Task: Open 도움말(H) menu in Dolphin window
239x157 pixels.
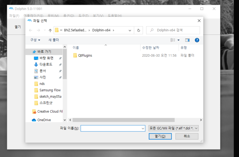Action: [115, 16]
